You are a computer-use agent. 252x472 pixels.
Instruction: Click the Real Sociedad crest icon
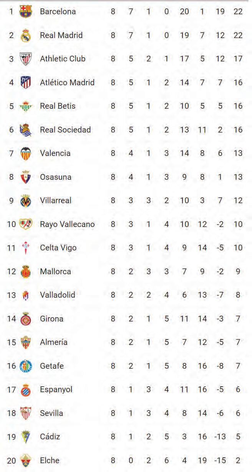click(25, 130)
